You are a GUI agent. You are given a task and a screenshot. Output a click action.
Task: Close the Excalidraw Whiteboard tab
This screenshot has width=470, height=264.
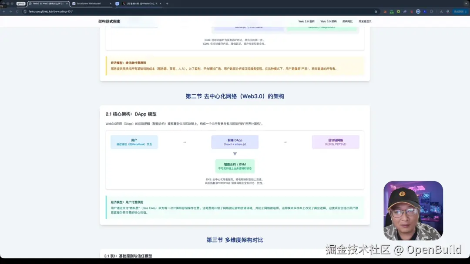[111, 3]
